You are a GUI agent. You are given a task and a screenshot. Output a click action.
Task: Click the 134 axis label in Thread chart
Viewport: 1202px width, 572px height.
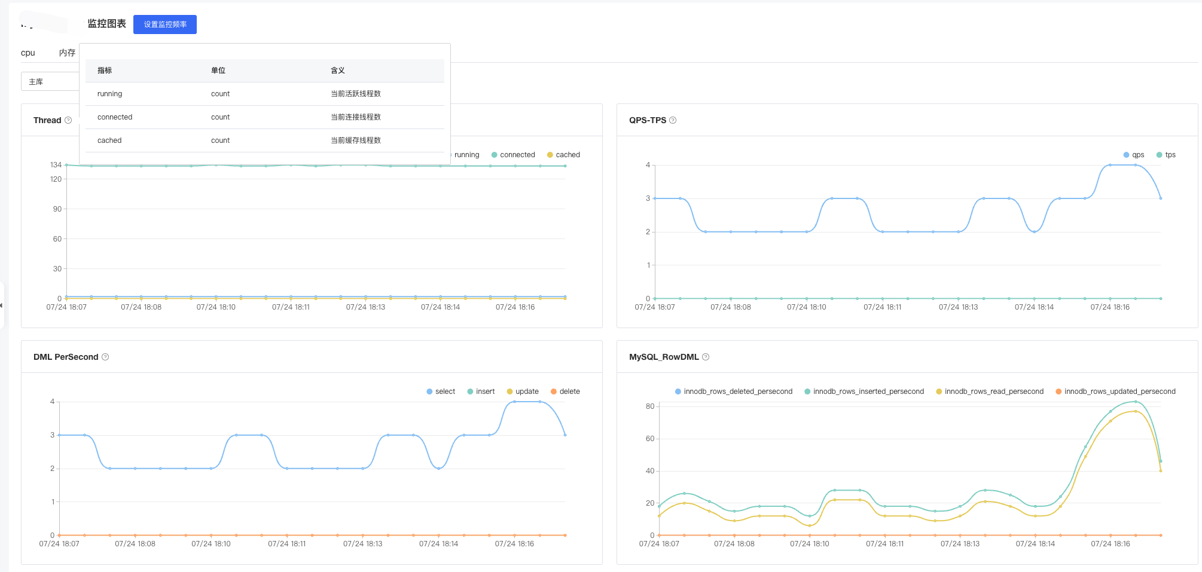click(x=56, y=165)
